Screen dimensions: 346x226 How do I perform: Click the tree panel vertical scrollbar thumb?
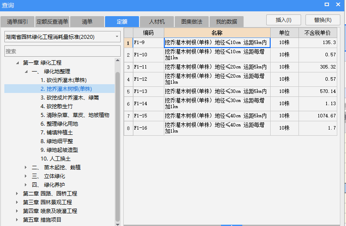pyautogui.click(x=118, y=147)
